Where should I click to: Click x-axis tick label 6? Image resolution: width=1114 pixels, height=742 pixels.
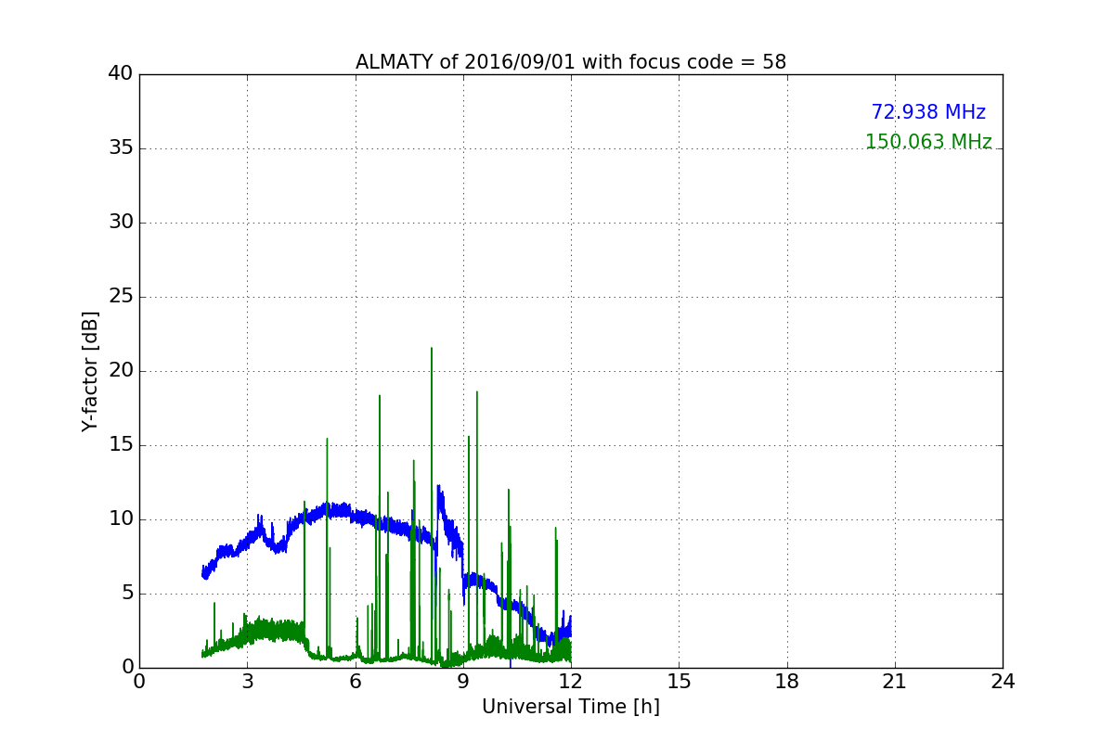point(355,681)
